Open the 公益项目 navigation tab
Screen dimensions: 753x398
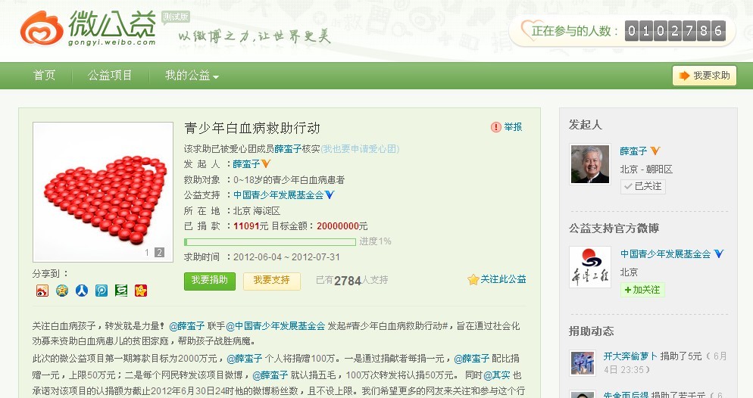pos(110,76)
